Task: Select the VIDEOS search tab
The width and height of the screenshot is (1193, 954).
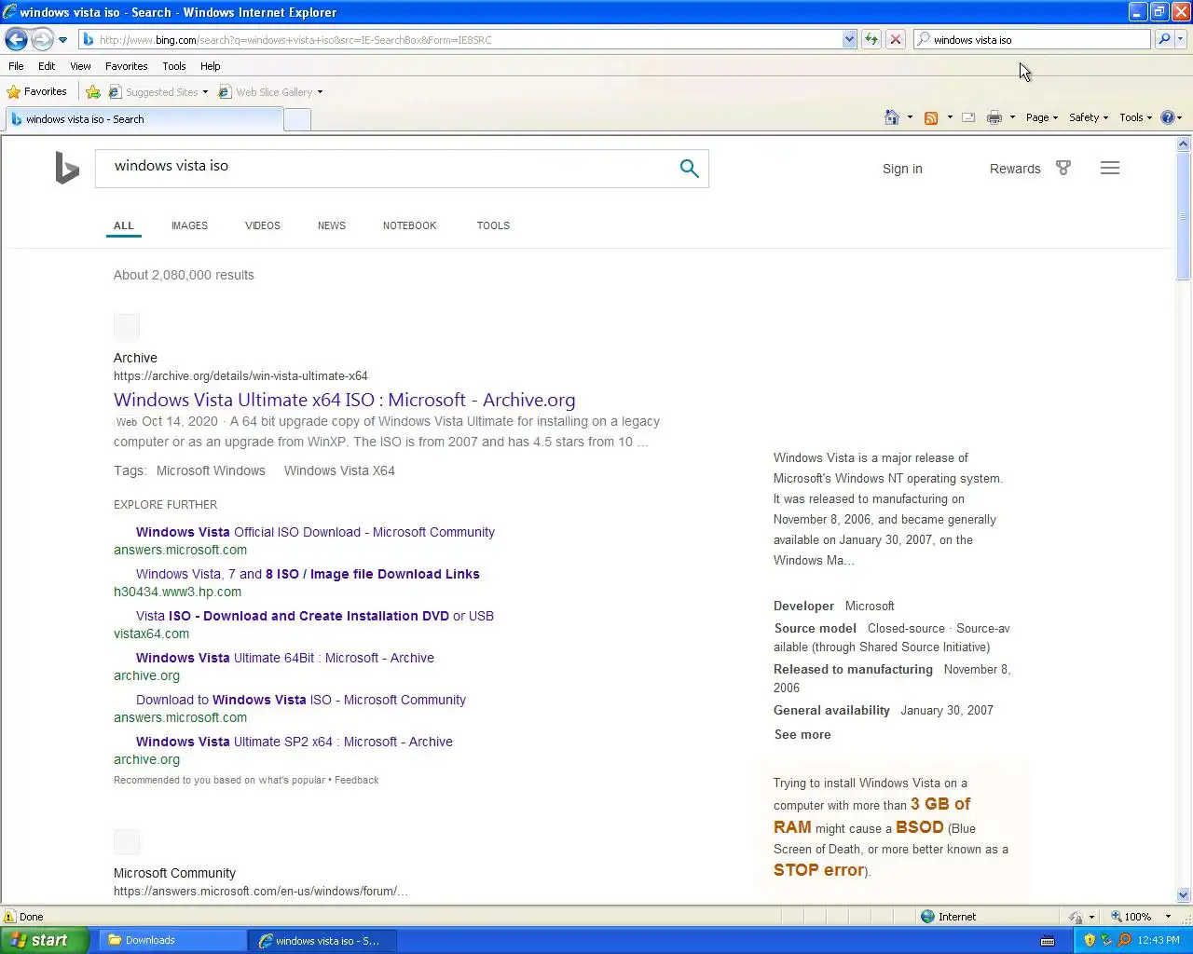Action: (263, 225)
